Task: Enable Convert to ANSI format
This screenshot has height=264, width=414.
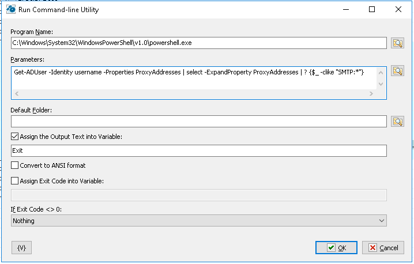Action: coord(15,165)
